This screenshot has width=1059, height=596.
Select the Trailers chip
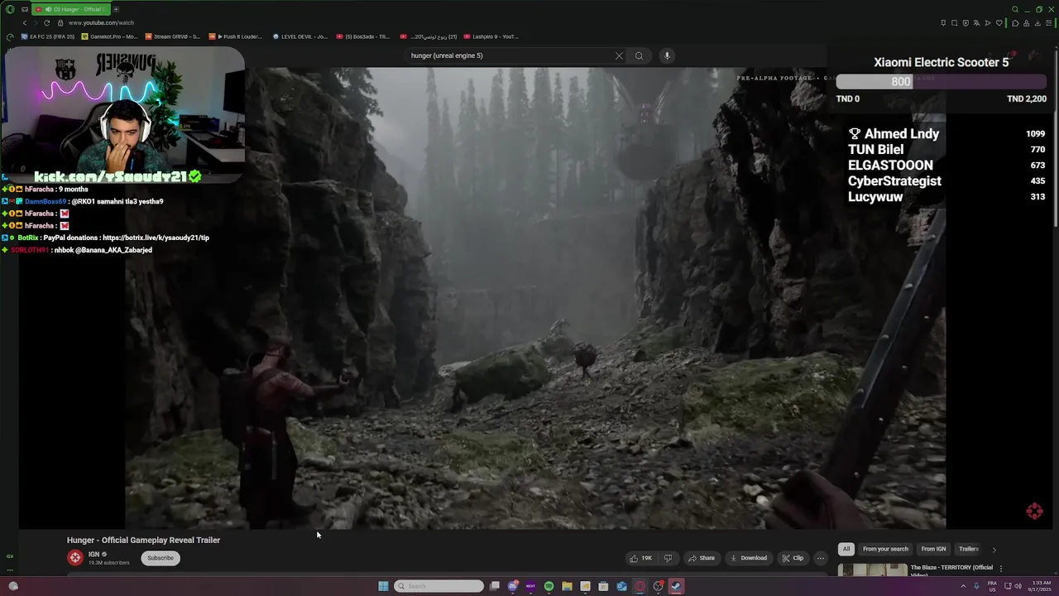(x=968, y=549)
